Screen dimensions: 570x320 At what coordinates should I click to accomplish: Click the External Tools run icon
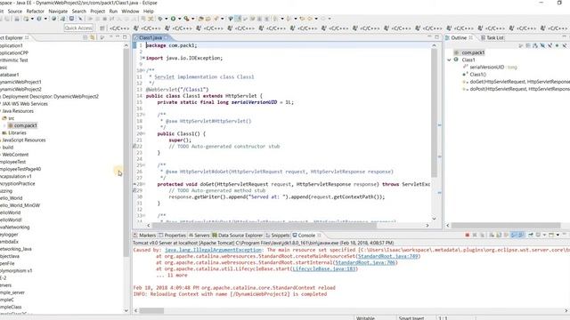[186, 19]
